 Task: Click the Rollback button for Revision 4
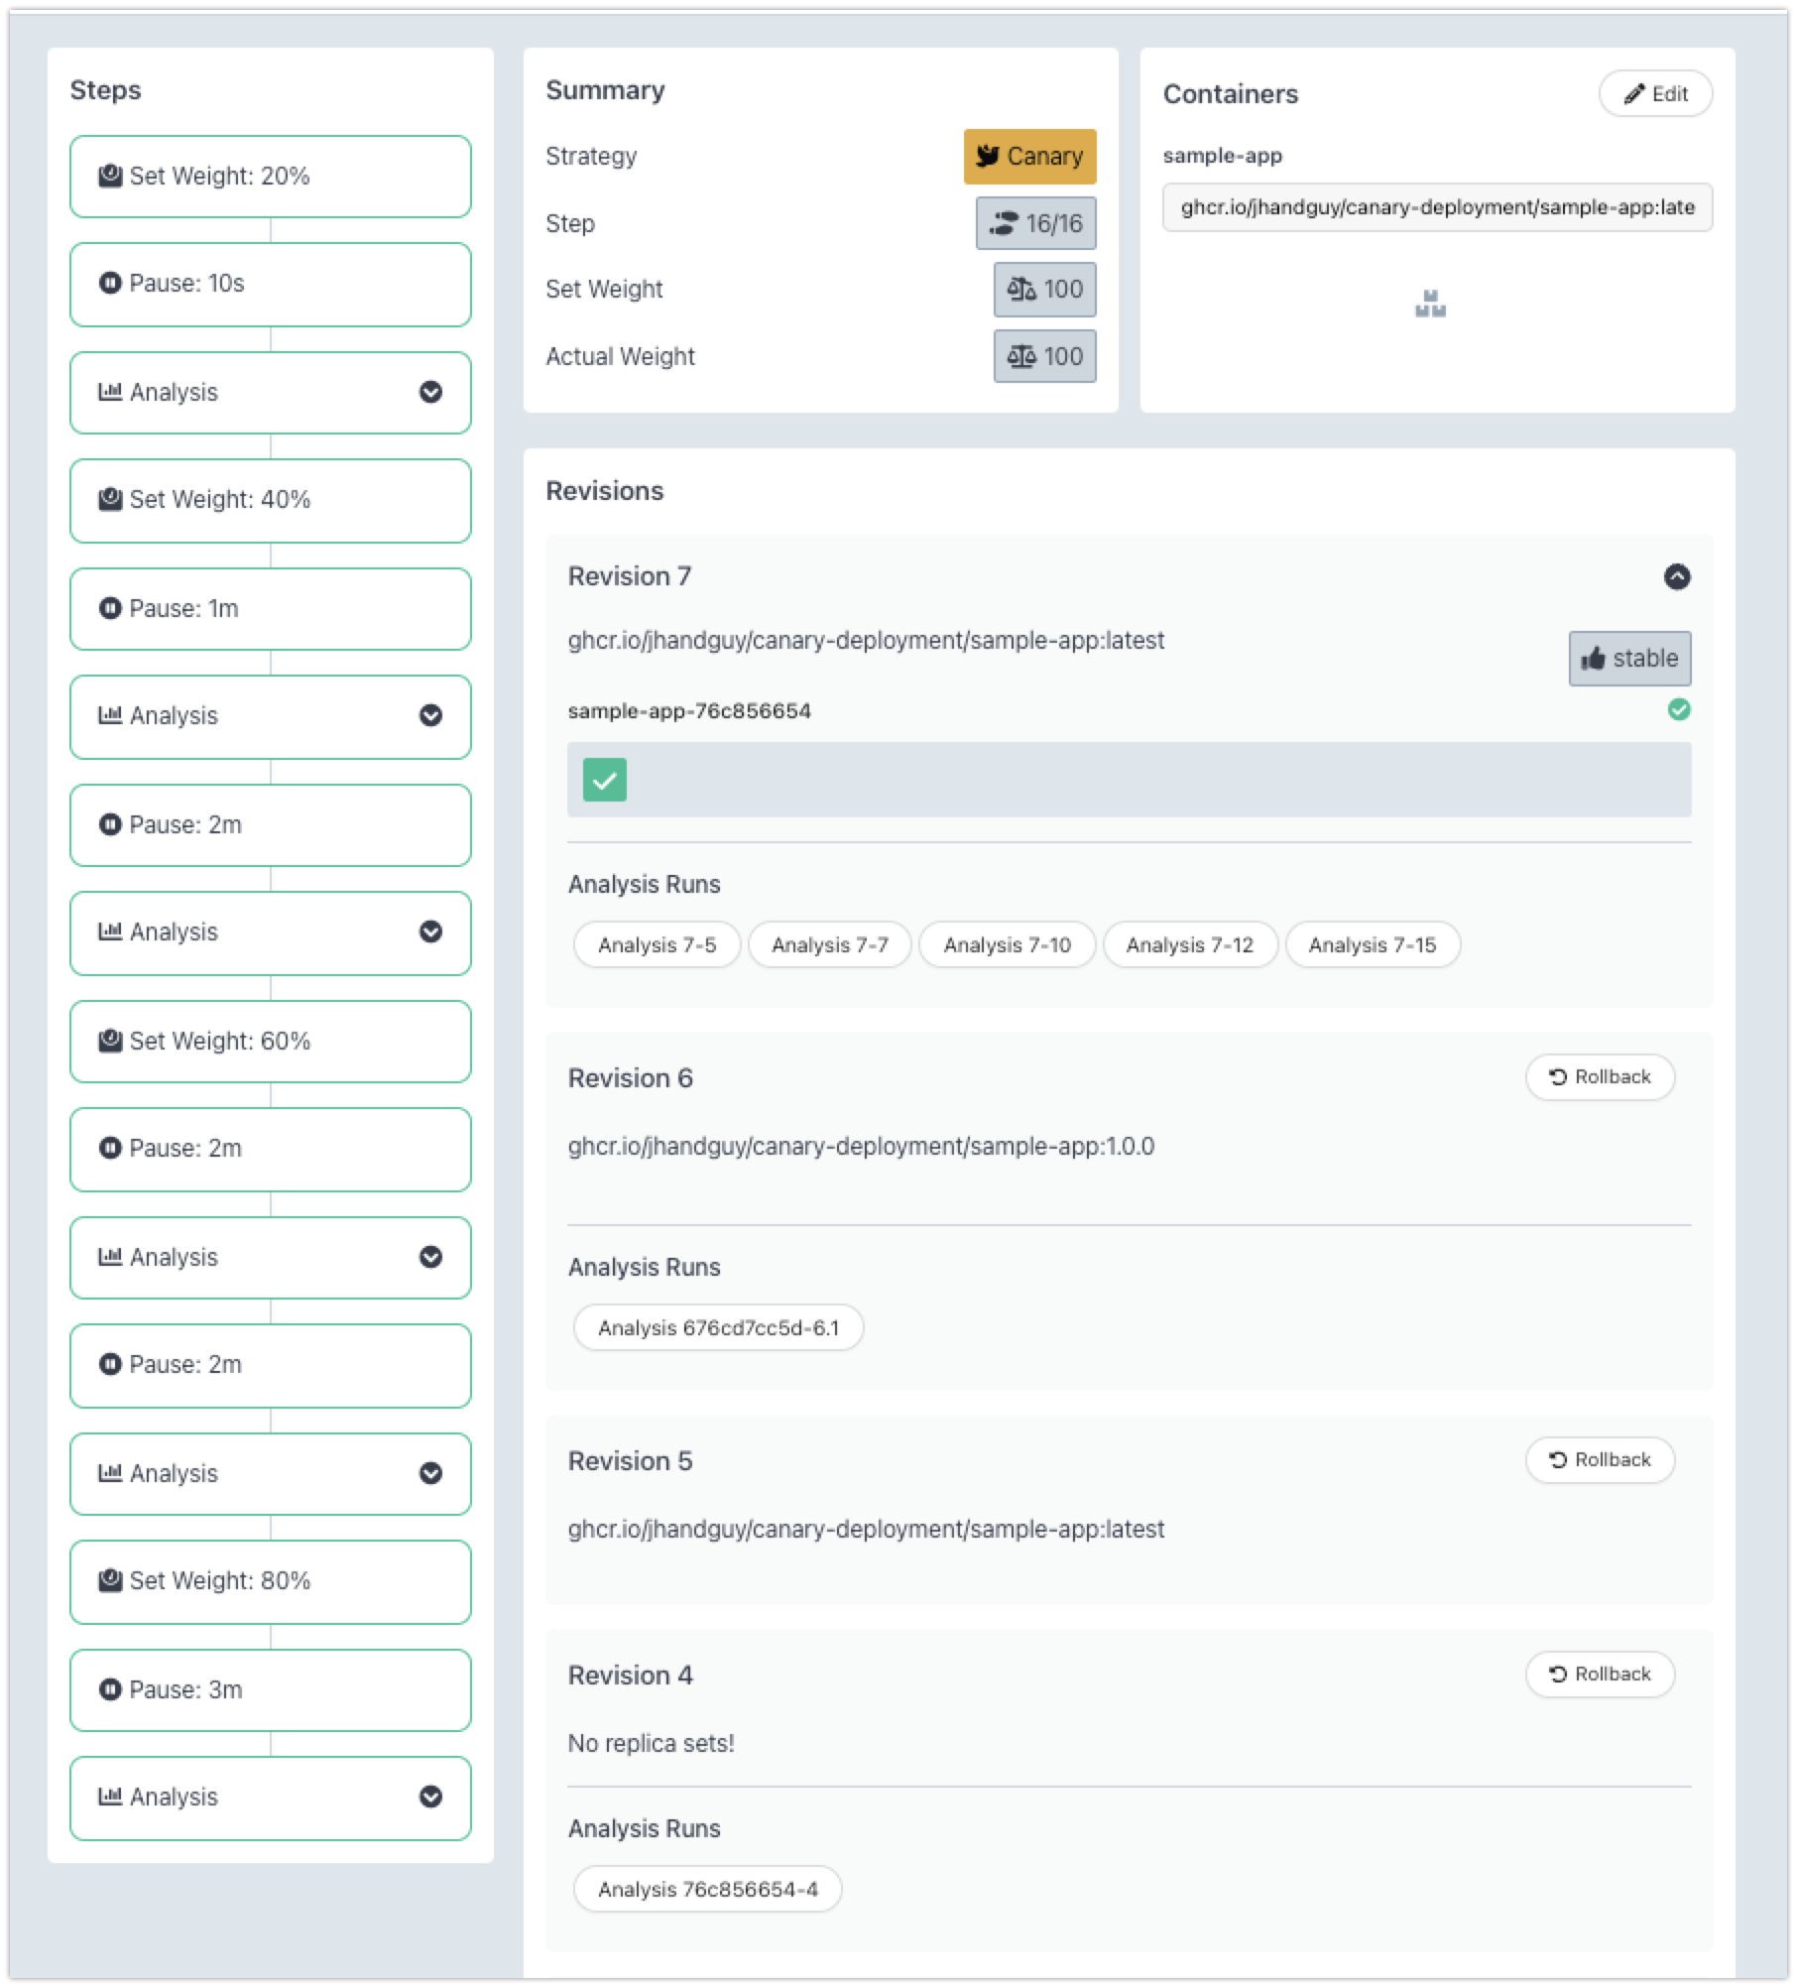pyautogui.click(x=1599, y=1674)
